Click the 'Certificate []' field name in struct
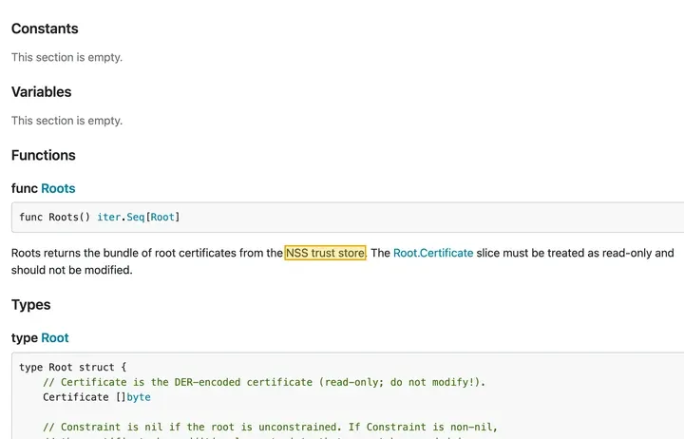The height and width of the screenshot is (439, 684). click(85, 397)
